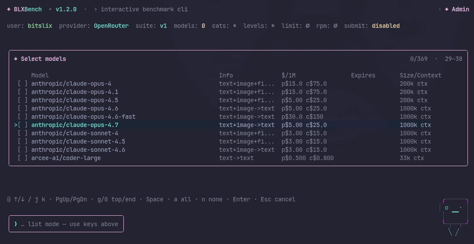
Task: Click the submit status disabled
Action: [386, 26]
